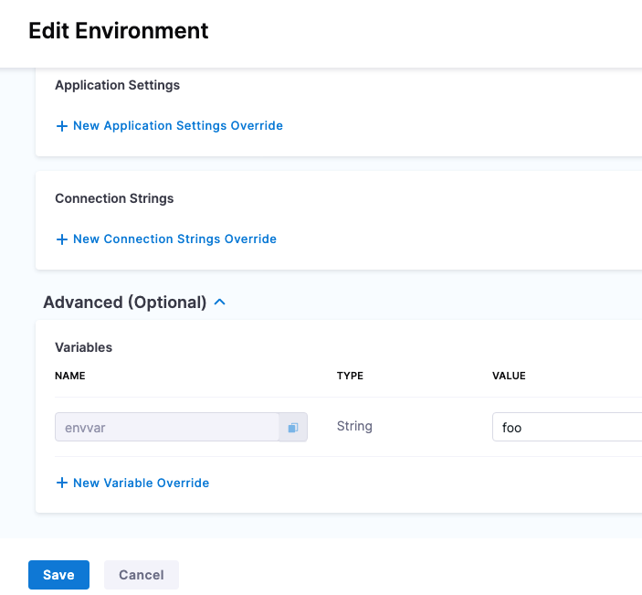Screen dimensions: 642x595
Task: Click the Advanced (Optional) section heading
Action: 125,302
